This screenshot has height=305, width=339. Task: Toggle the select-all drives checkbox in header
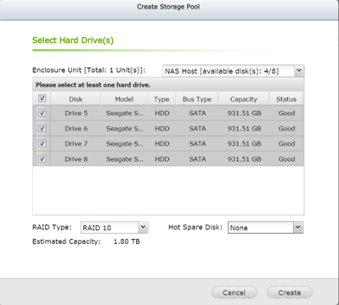coord(42,98)
